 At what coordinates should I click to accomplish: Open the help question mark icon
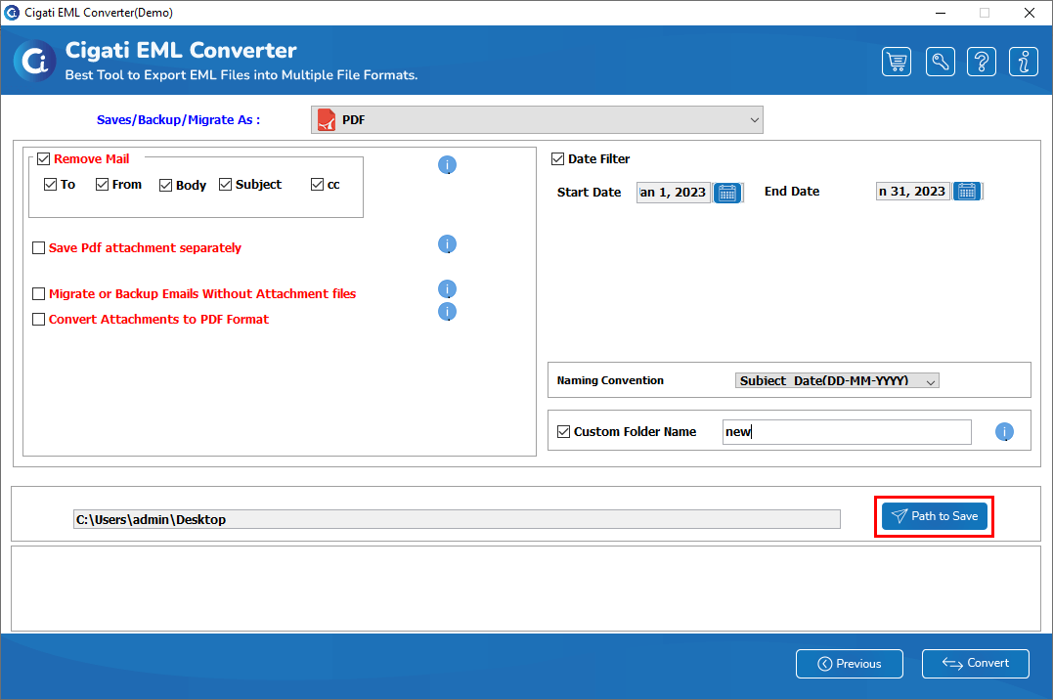pos(982,62)
